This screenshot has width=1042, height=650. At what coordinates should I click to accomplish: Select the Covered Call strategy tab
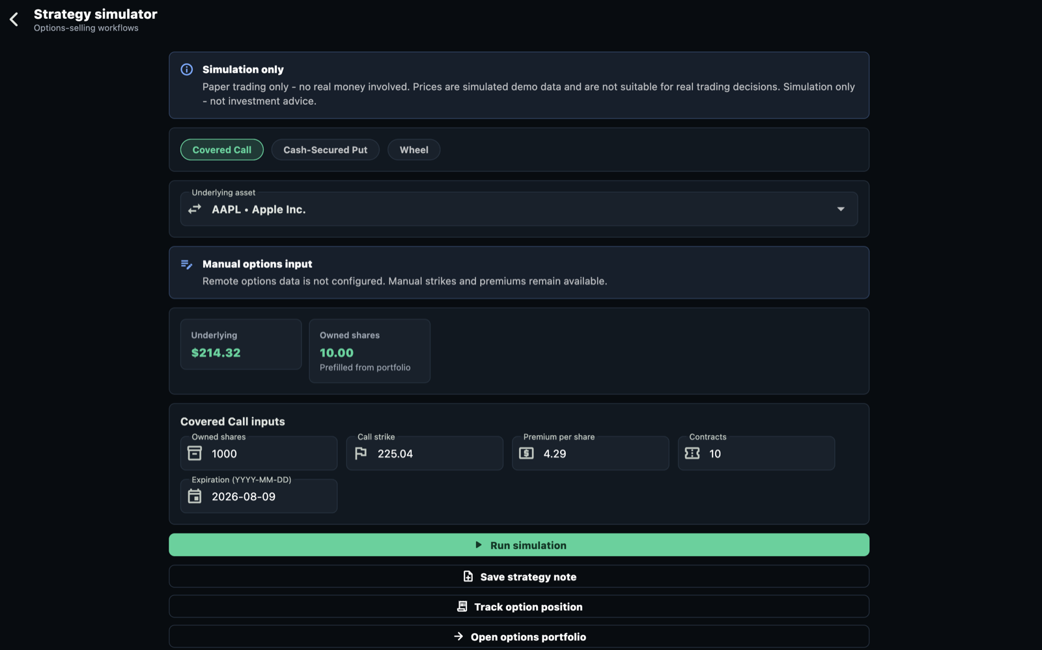[221, 150]
